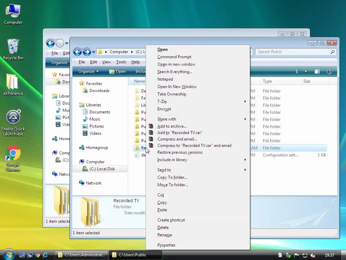Viewport: 346px width, 260px height.
Task: Click the Back arrow in background window
Action: (50, 43)
